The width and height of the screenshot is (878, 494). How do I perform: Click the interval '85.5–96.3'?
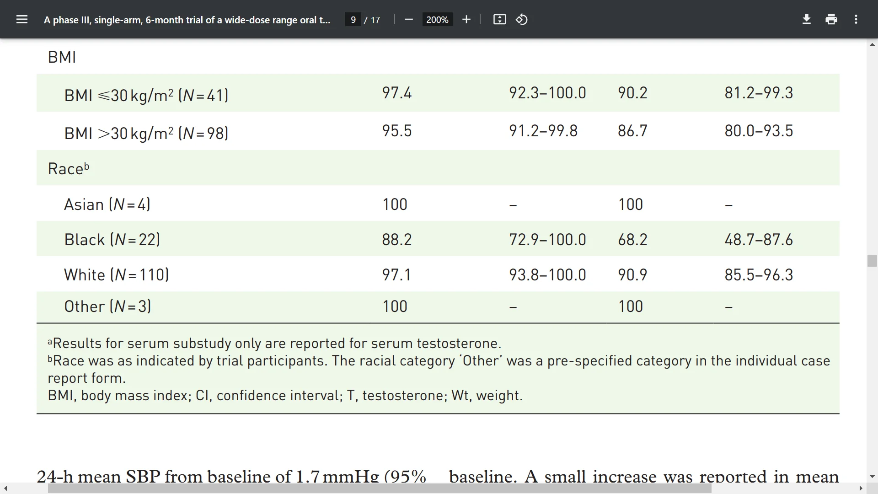click(x=759, y=275)
